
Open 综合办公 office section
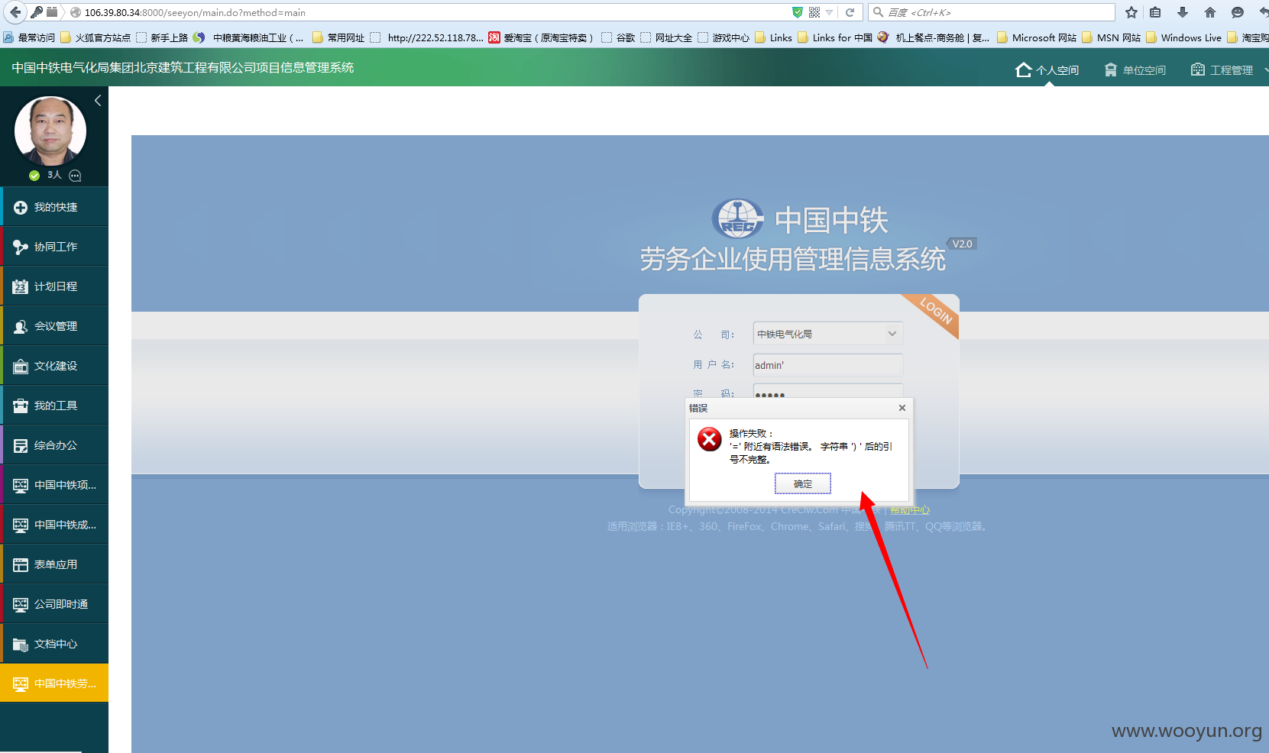54,445
